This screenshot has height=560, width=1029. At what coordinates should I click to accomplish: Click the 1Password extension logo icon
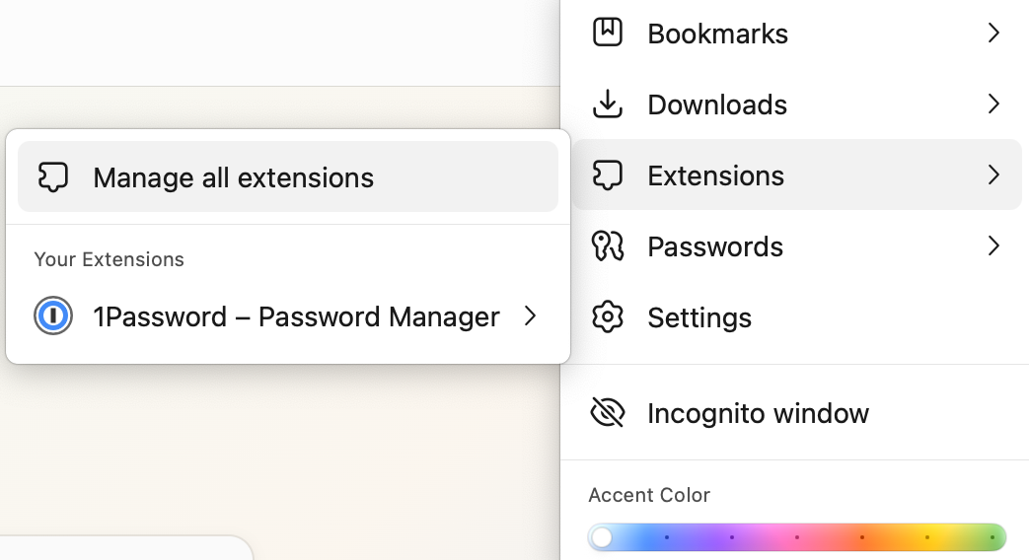click(x=52, y=316)
